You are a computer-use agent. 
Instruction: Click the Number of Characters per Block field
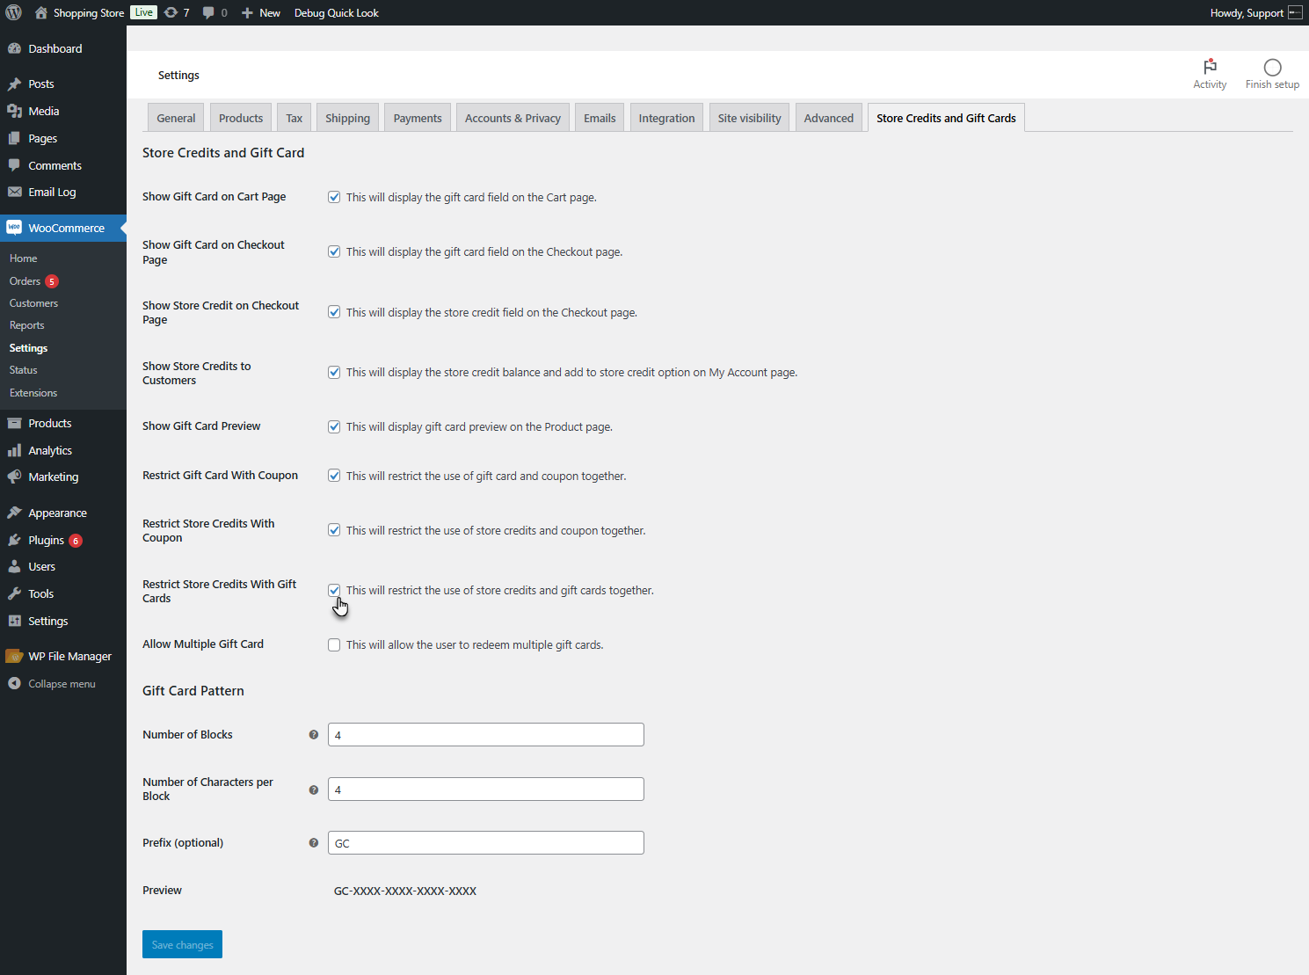click(x=485, y=789)
